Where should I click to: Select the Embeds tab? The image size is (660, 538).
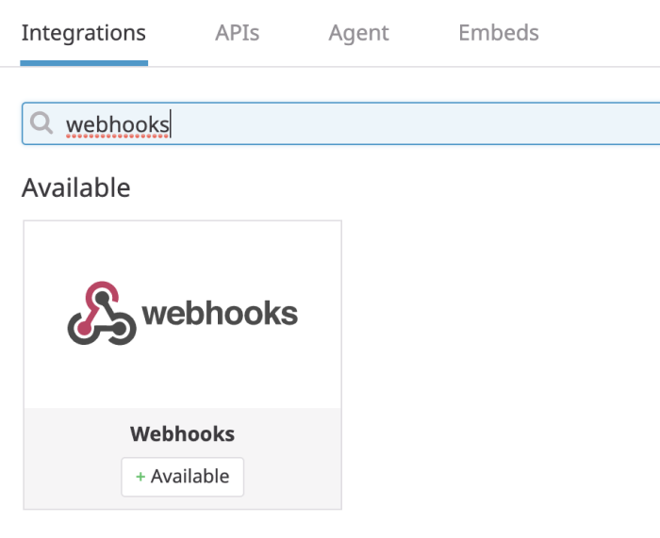[498, 33]
